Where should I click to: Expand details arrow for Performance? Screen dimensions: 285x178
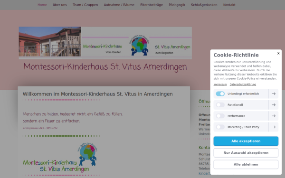tap(274, 116)
